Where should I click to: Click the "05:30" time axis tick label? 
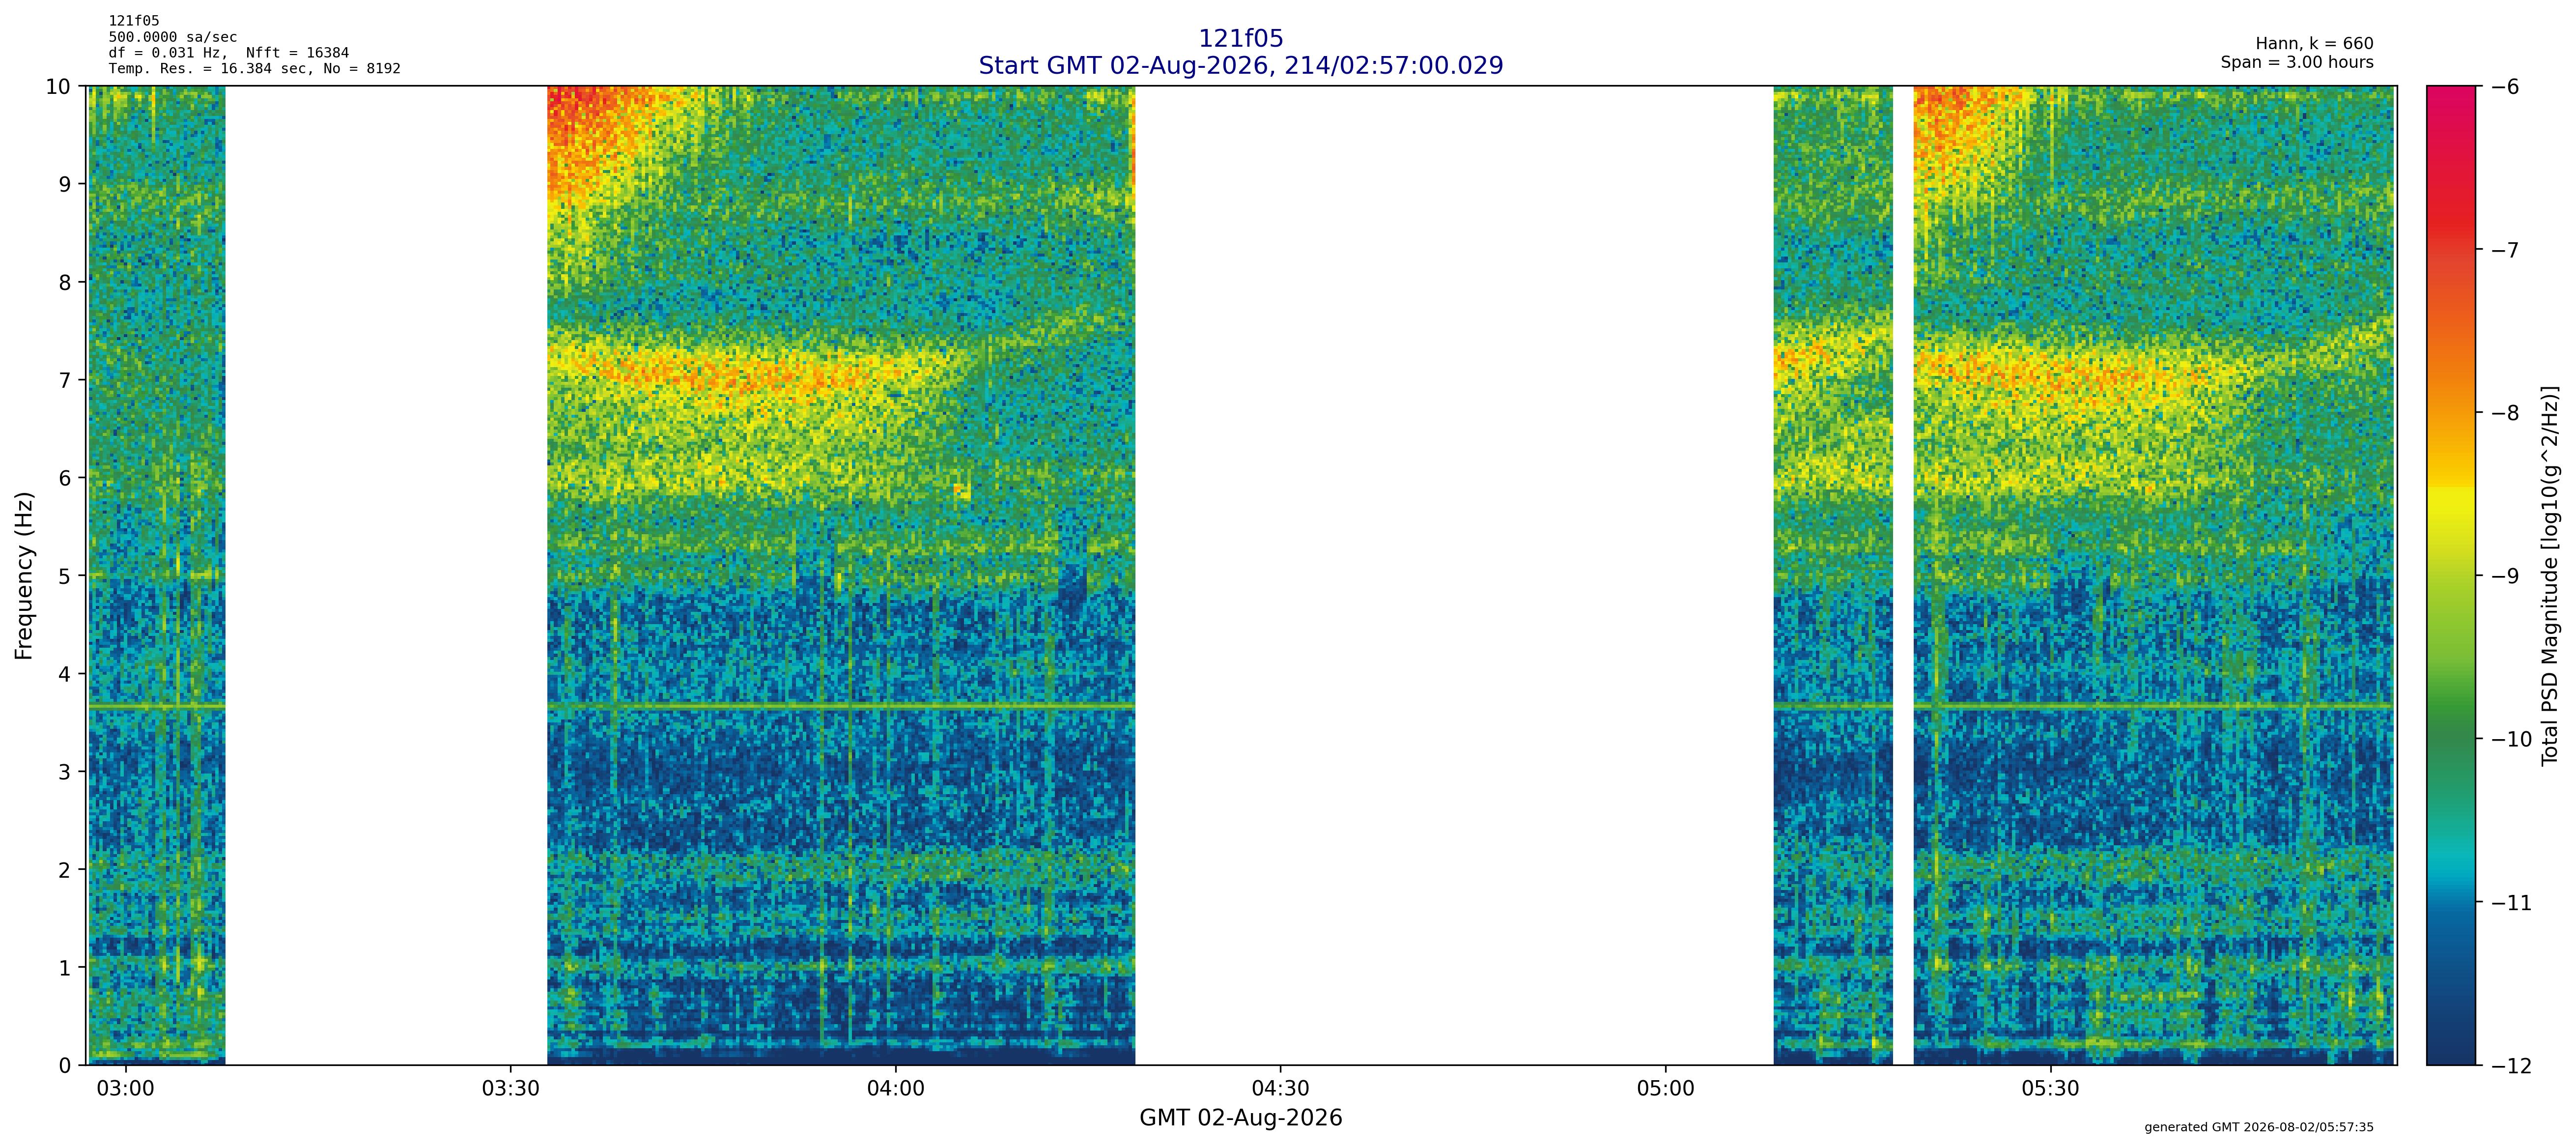[x=2050, y=1088]
